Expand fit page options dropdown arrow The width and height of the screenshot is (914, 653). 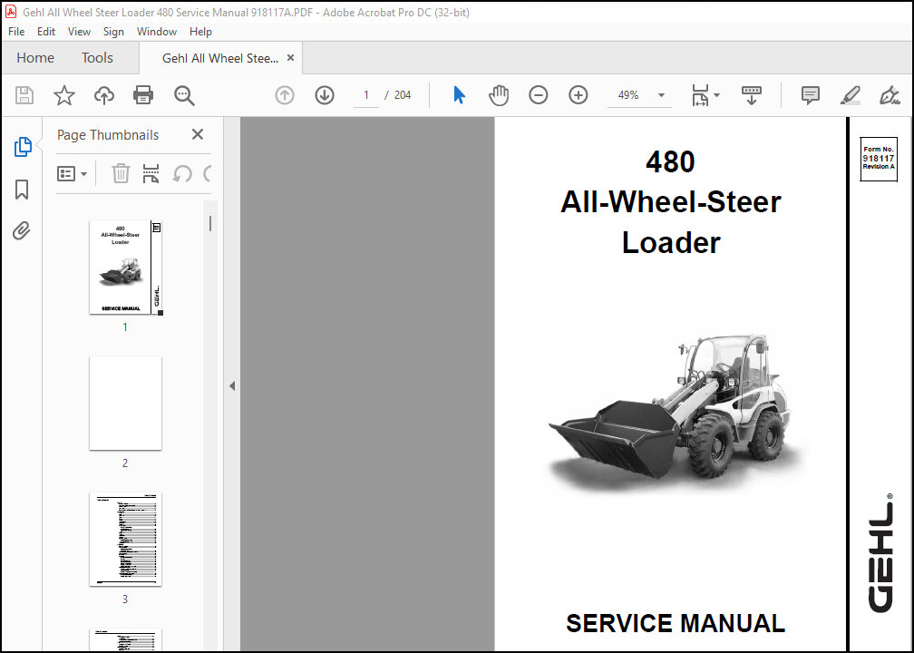(x=717, y=95)
